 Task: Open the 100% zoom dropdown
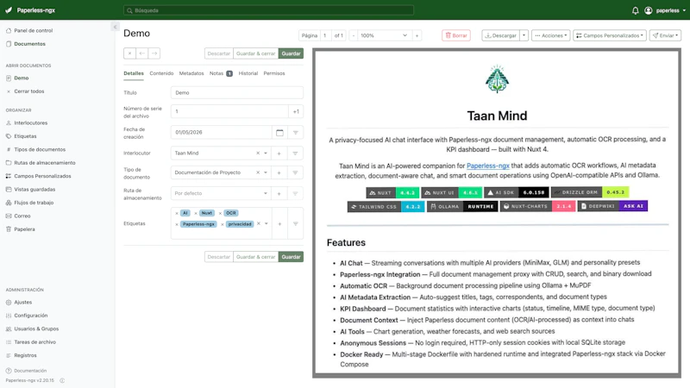[383, 35]
